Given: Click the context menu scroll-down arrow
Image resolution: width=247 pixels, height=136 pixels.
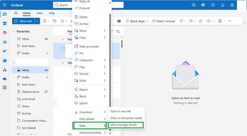Looking at the screenshot, I should pos(110,133).
